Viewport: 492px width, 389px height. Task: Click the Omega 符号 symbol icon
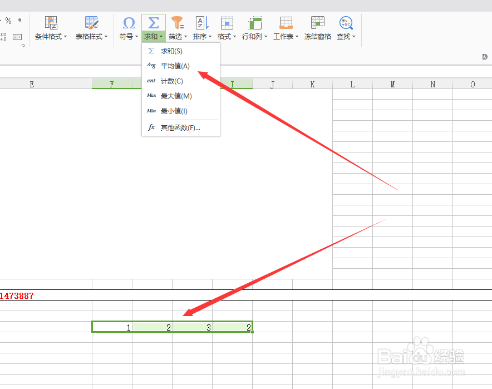click(x=129, y=23)
